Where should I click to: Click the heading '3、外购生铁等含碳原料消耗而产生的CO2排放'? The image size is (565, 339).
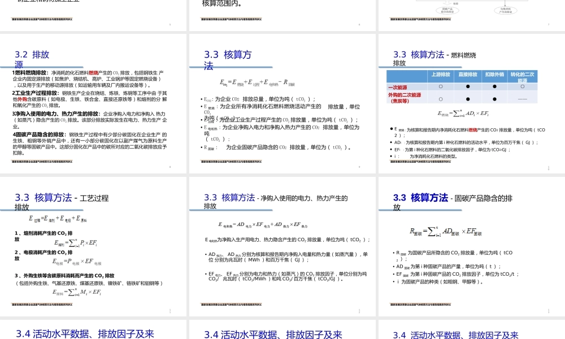64,276
